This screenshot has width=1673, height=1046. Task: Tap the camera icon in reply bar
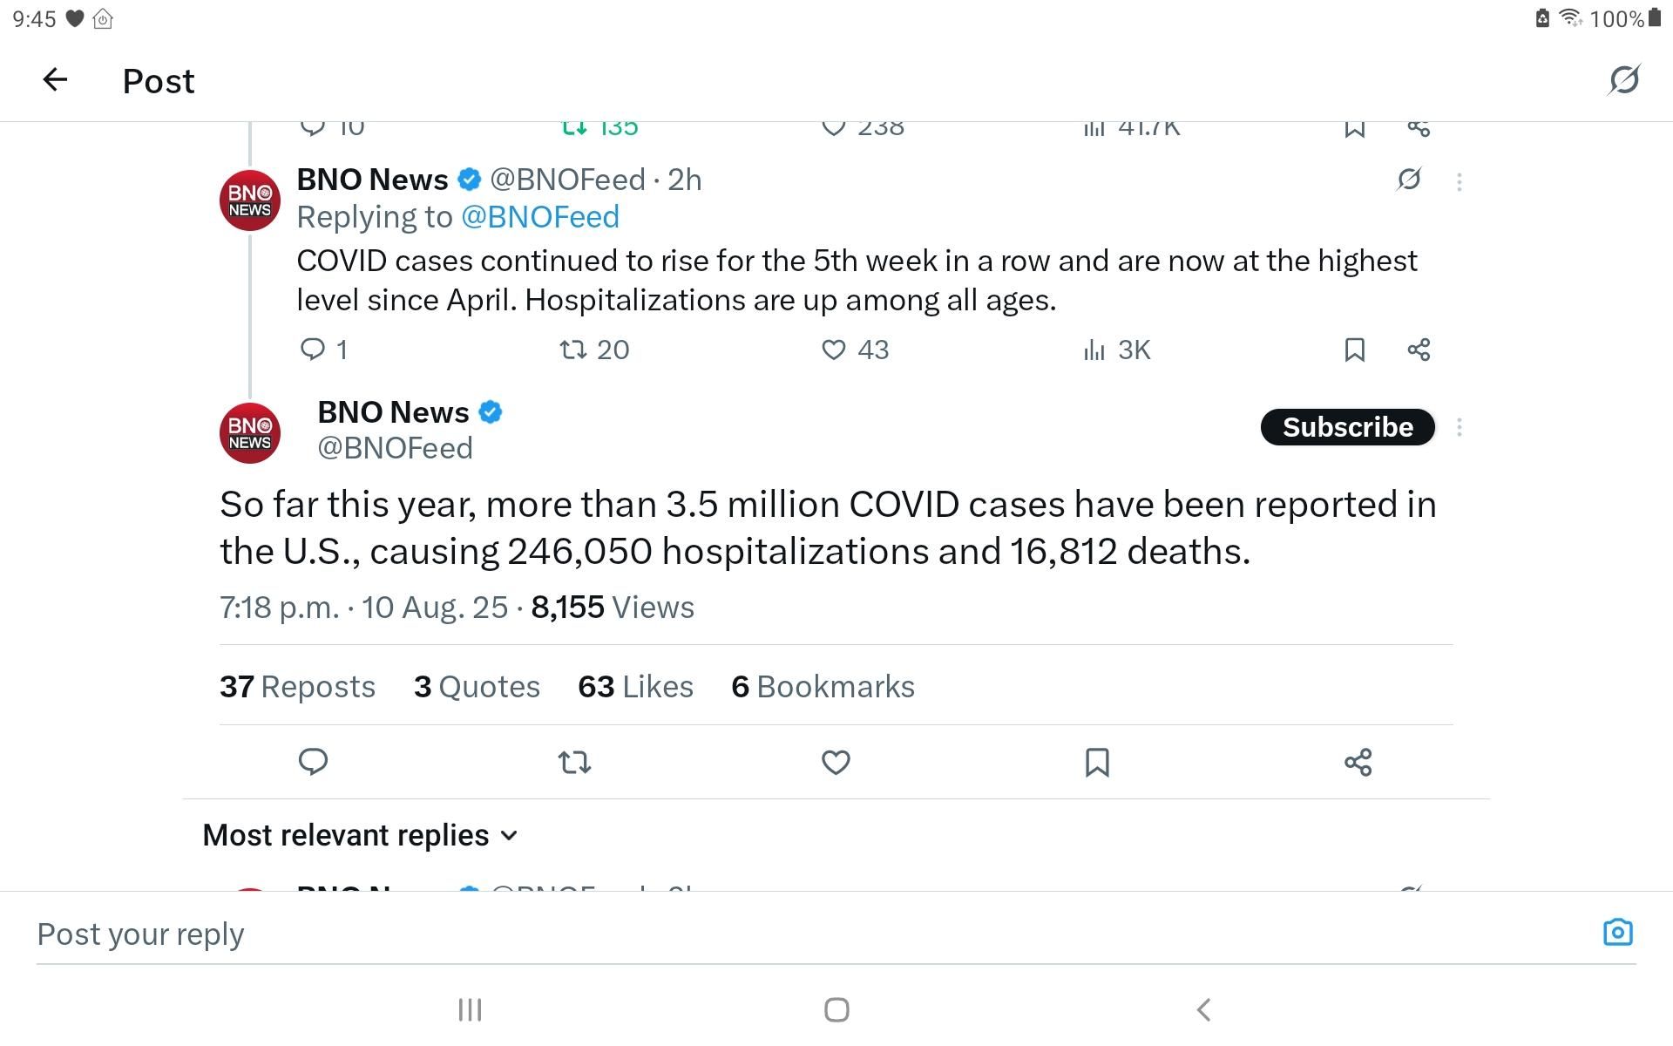pos(1617,933)
